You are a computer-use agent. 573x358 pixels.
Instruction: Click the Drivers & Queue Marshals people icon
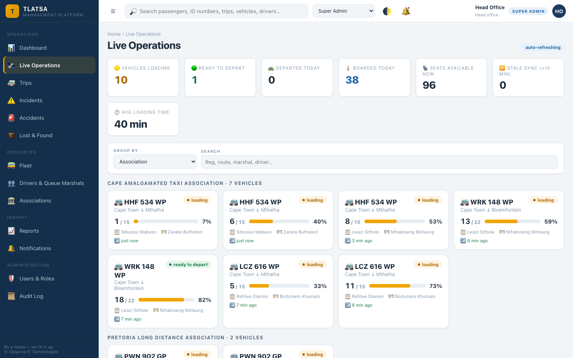click(x=12, y=183)
